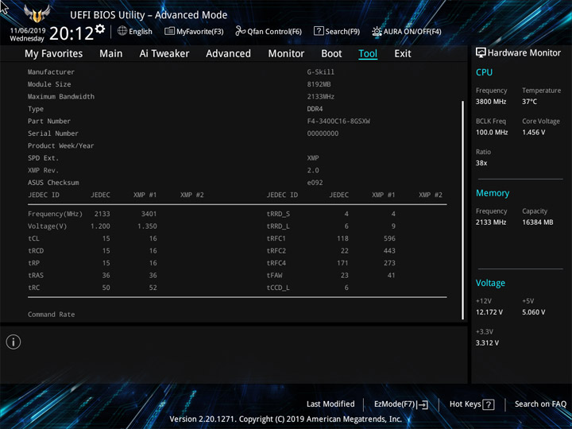572x429 pixels.
Task: Click XMP #1 frequency value 3401
Action: tap(149, 214)
